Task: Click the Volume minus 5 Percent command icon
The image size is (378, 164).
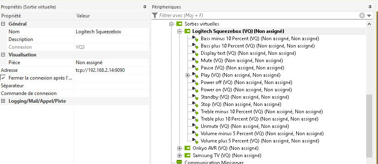Action: click(195, 134)
